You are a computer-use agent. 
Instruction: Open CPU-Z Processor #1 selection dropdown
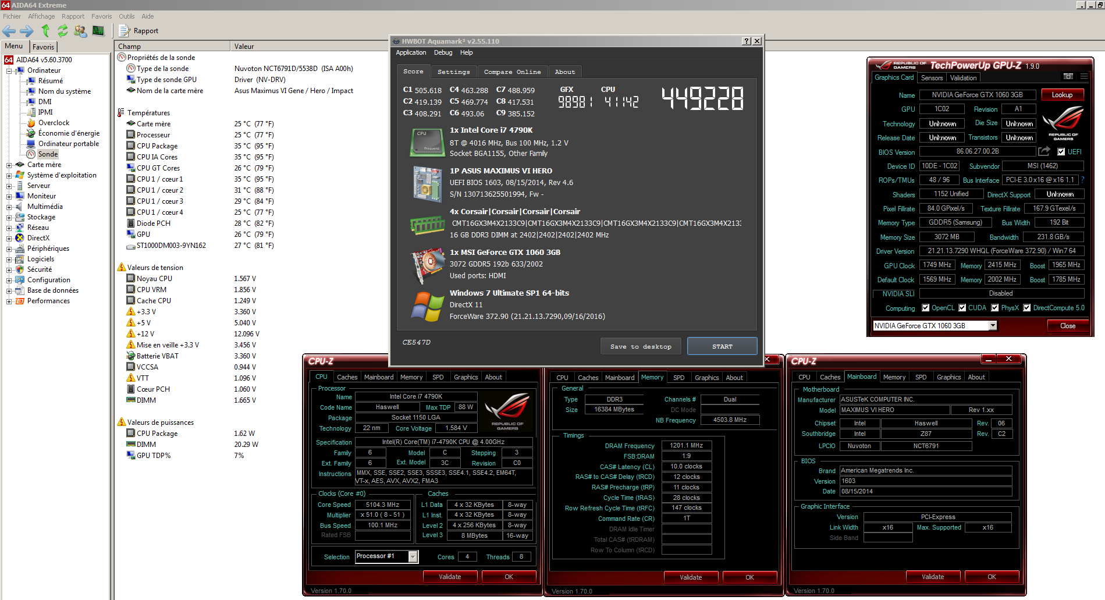click(413, 557)
